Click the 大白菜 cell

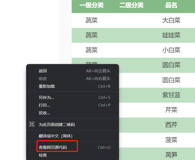click(x=171, y=20)
